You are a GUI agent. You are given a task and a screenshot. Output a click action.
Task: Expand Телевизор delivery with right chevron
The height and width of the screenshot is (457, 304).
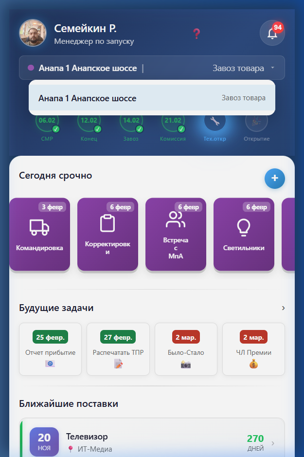pos(273,443)
